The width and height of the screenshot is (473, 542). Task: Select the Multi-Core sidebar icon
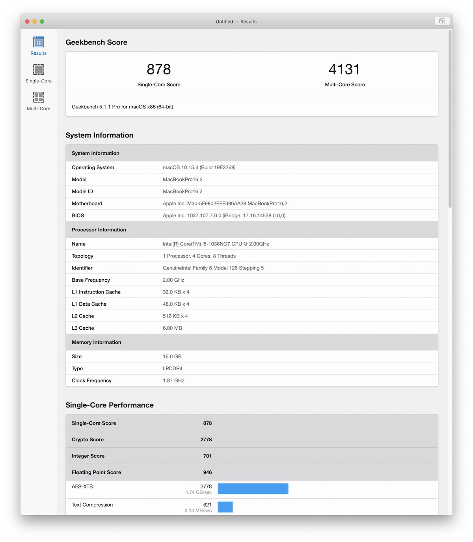click(38, 101)
